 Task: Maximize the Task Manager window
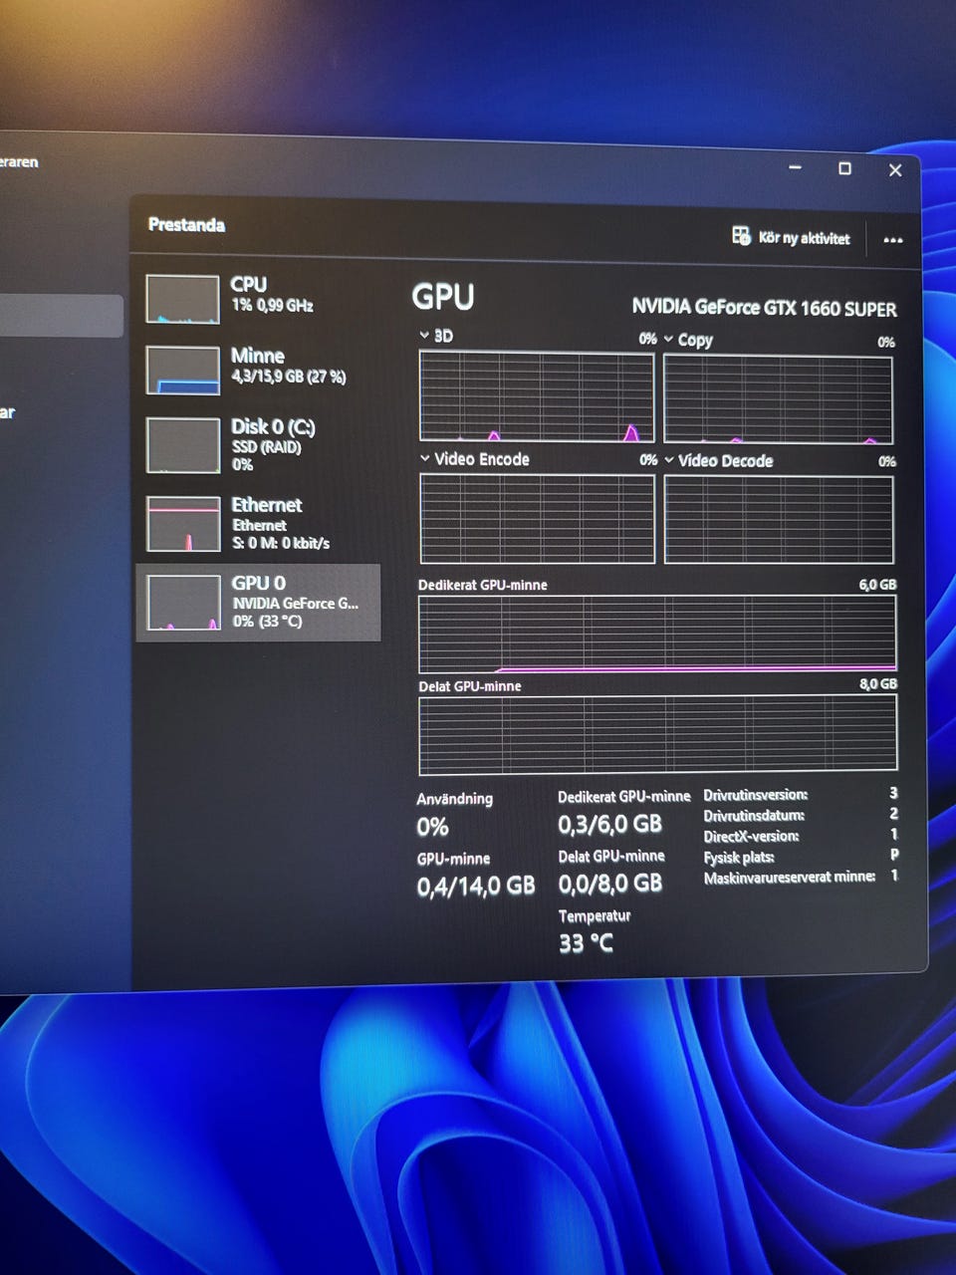[844, 169]
